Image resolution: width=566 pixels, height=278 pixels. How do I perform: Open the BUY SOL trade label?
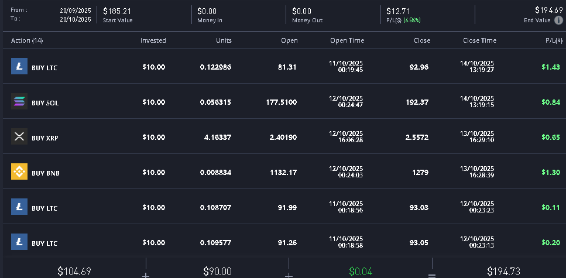click(x=45, y=103)
